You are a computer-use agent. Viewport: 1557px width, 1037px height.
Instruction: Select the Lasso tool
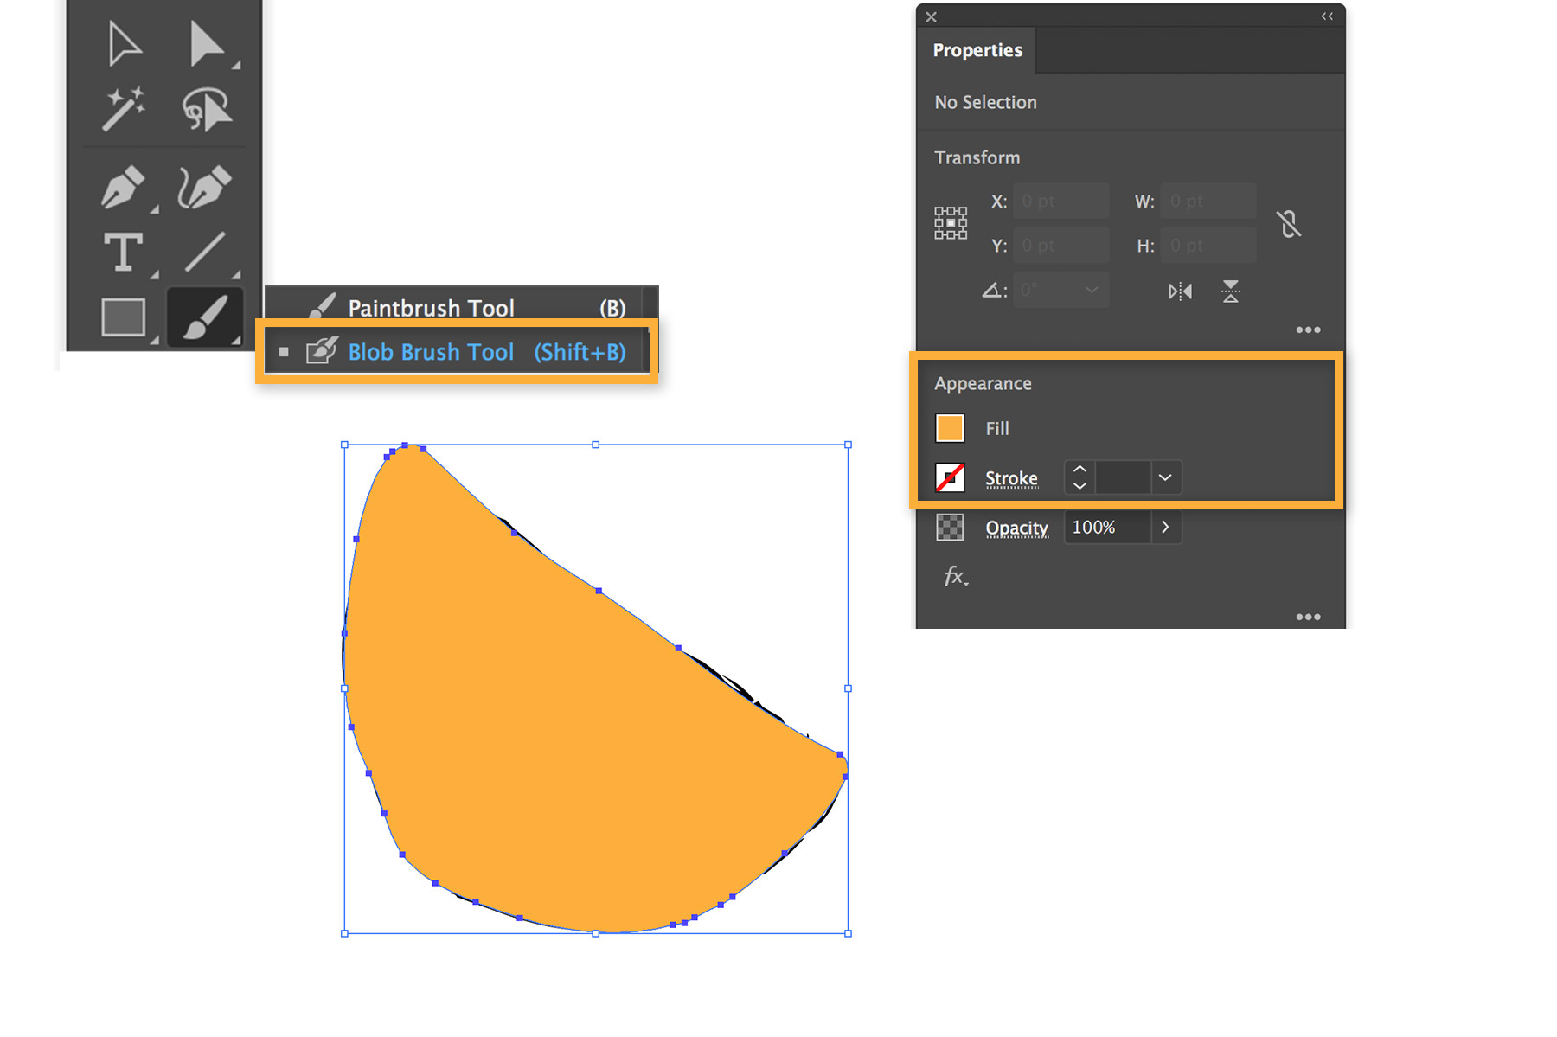coord(208,108)
